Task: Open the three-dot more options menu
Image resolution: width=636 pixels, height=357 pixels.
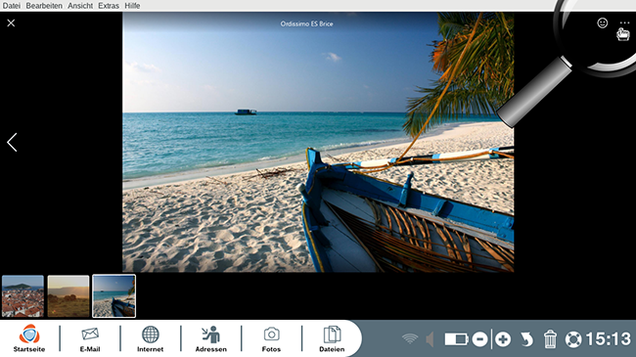Action: [624, 23]
